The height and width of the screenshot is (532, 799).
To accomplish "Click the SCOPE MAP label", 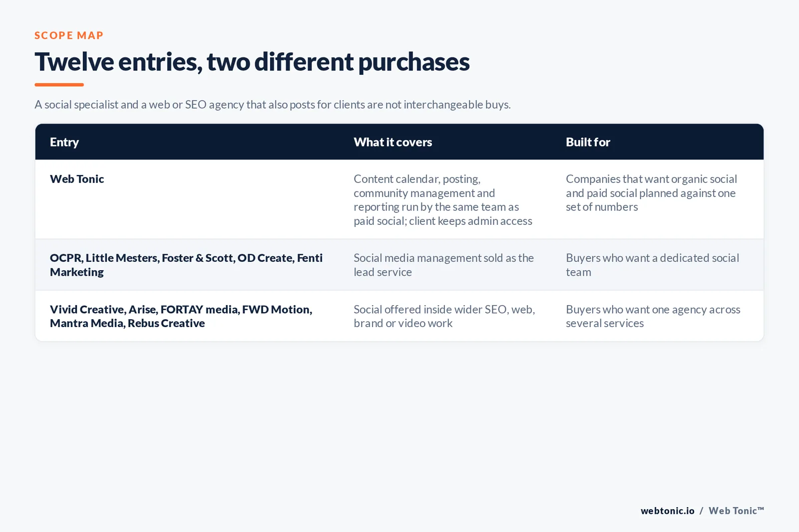I will (x=69, y=35).
